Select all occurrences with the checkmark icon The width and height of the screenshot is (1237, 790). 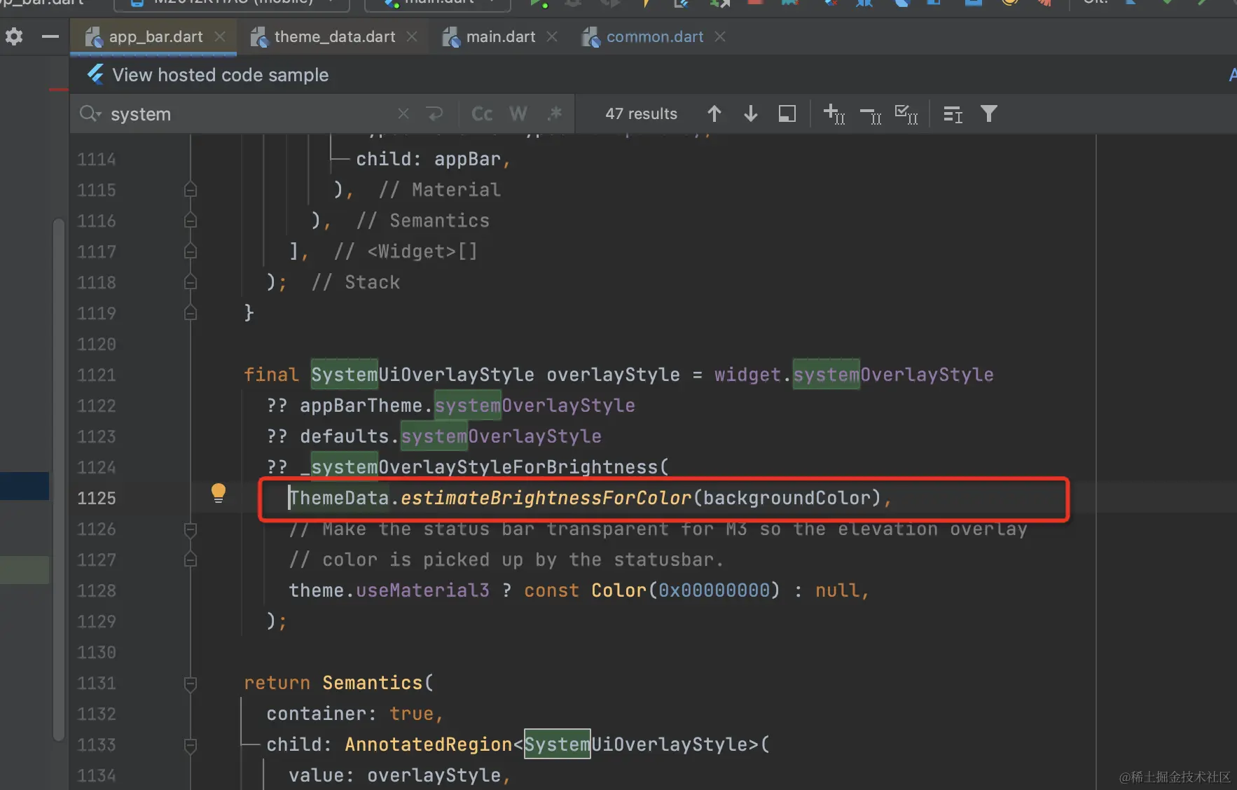pyautogui.click(x=906, y=113)
